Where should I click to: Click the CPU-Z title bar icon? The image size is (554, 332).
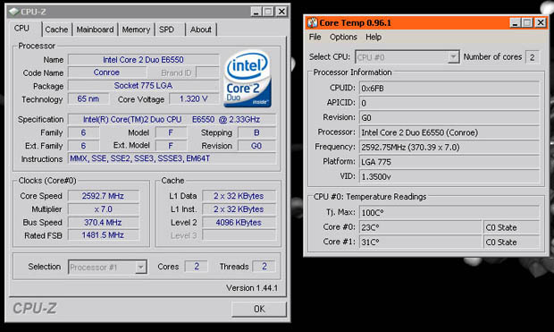pos(13,12)
